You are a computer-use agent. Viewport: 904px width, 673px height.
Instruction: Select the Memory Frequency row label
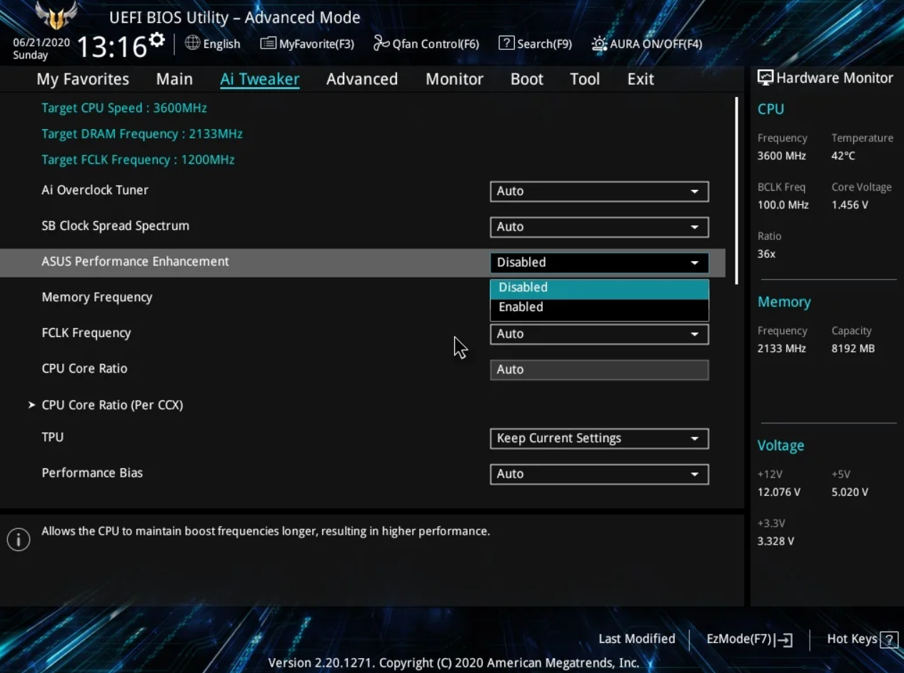(97, 298)
